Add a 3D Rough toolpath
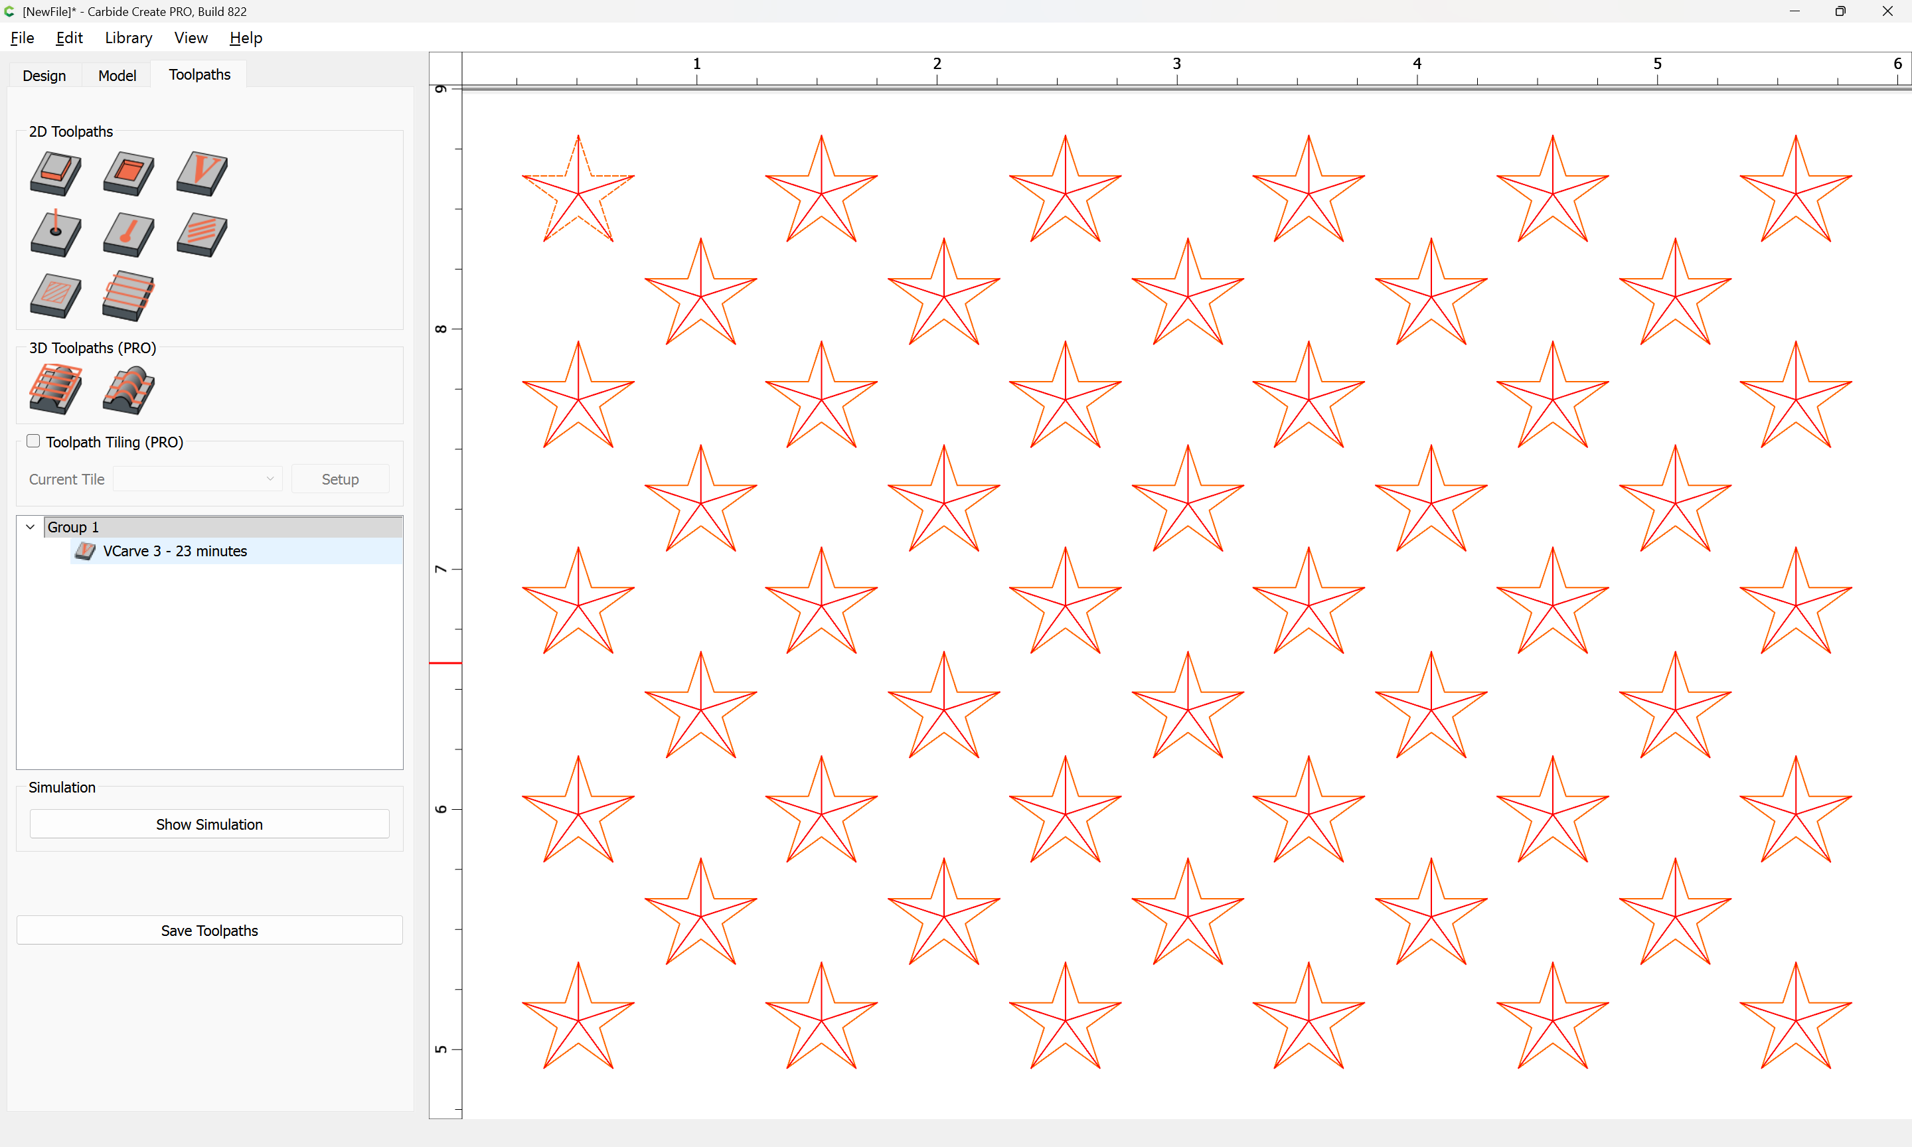The image size is (1912, 1147). (x=56, y=389)
